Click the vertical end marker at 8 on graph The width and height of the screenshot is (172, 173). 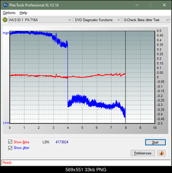click(x=125, y=77)
